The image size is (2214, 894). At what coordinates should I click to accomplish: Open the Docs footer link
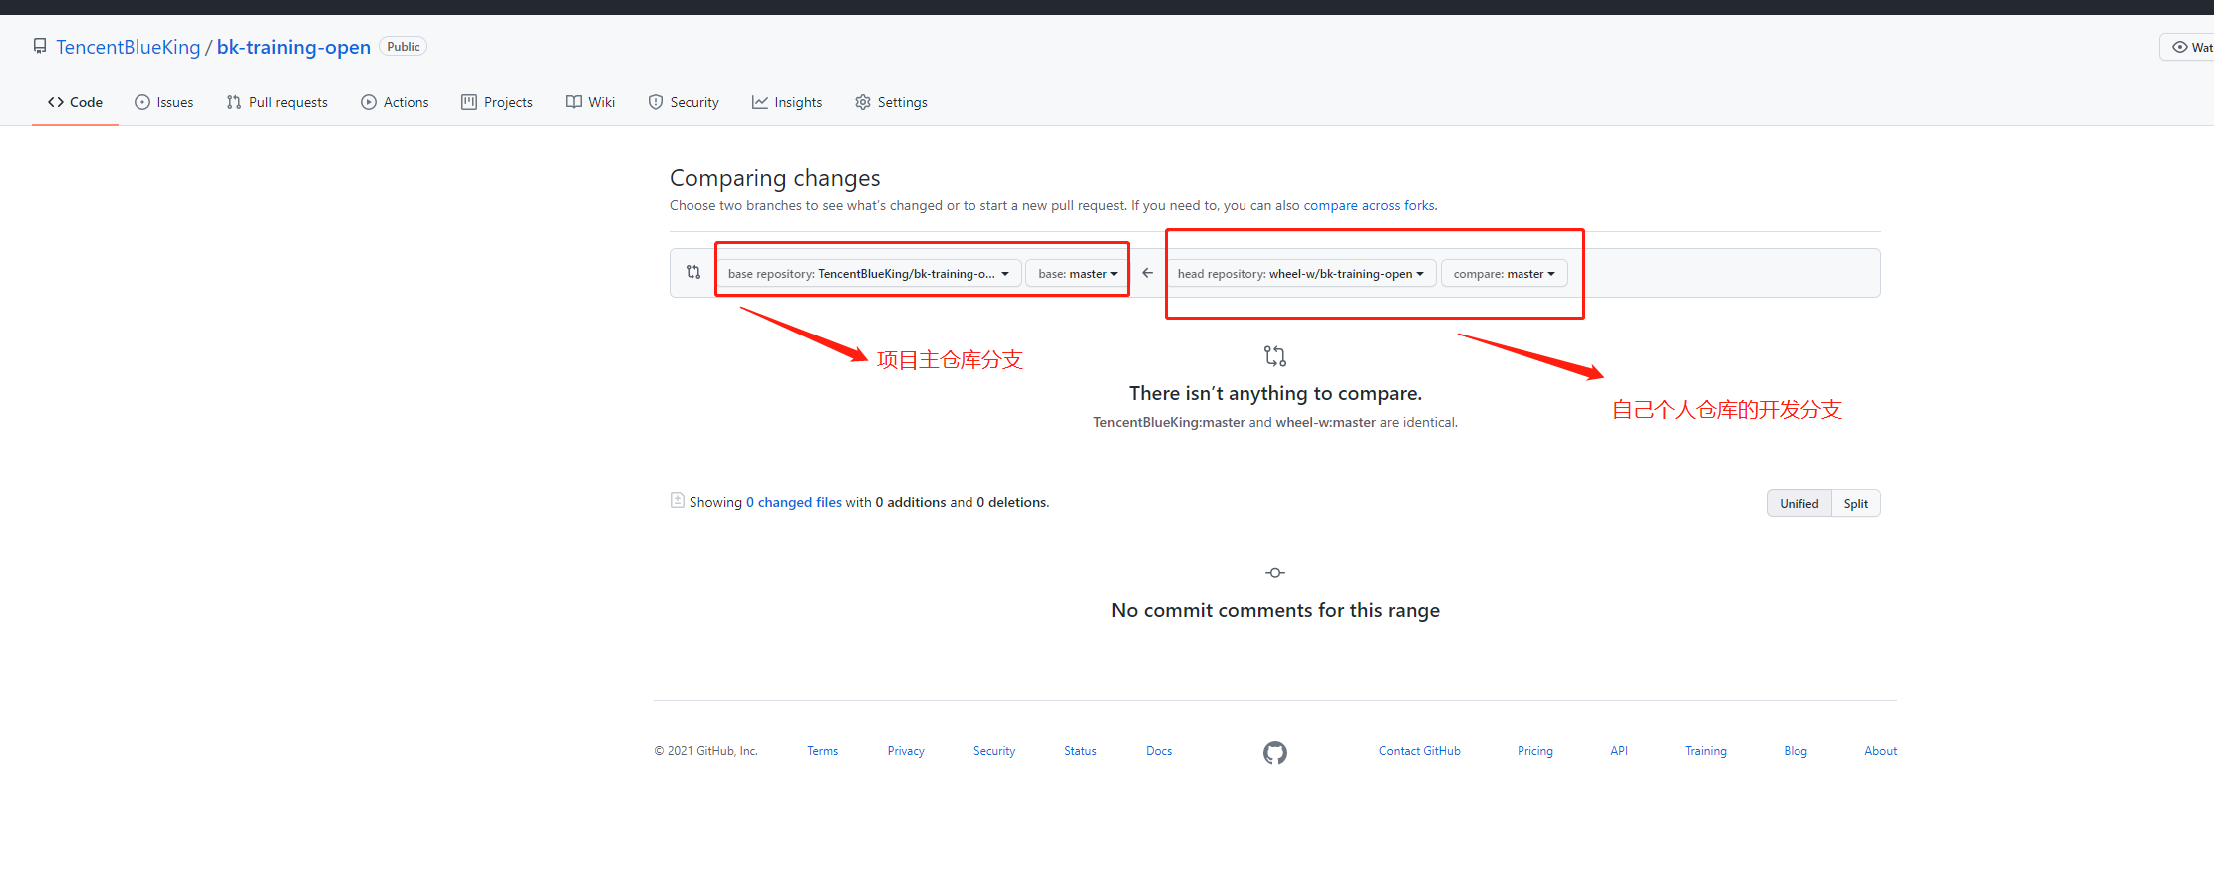tap(1159, 751)
